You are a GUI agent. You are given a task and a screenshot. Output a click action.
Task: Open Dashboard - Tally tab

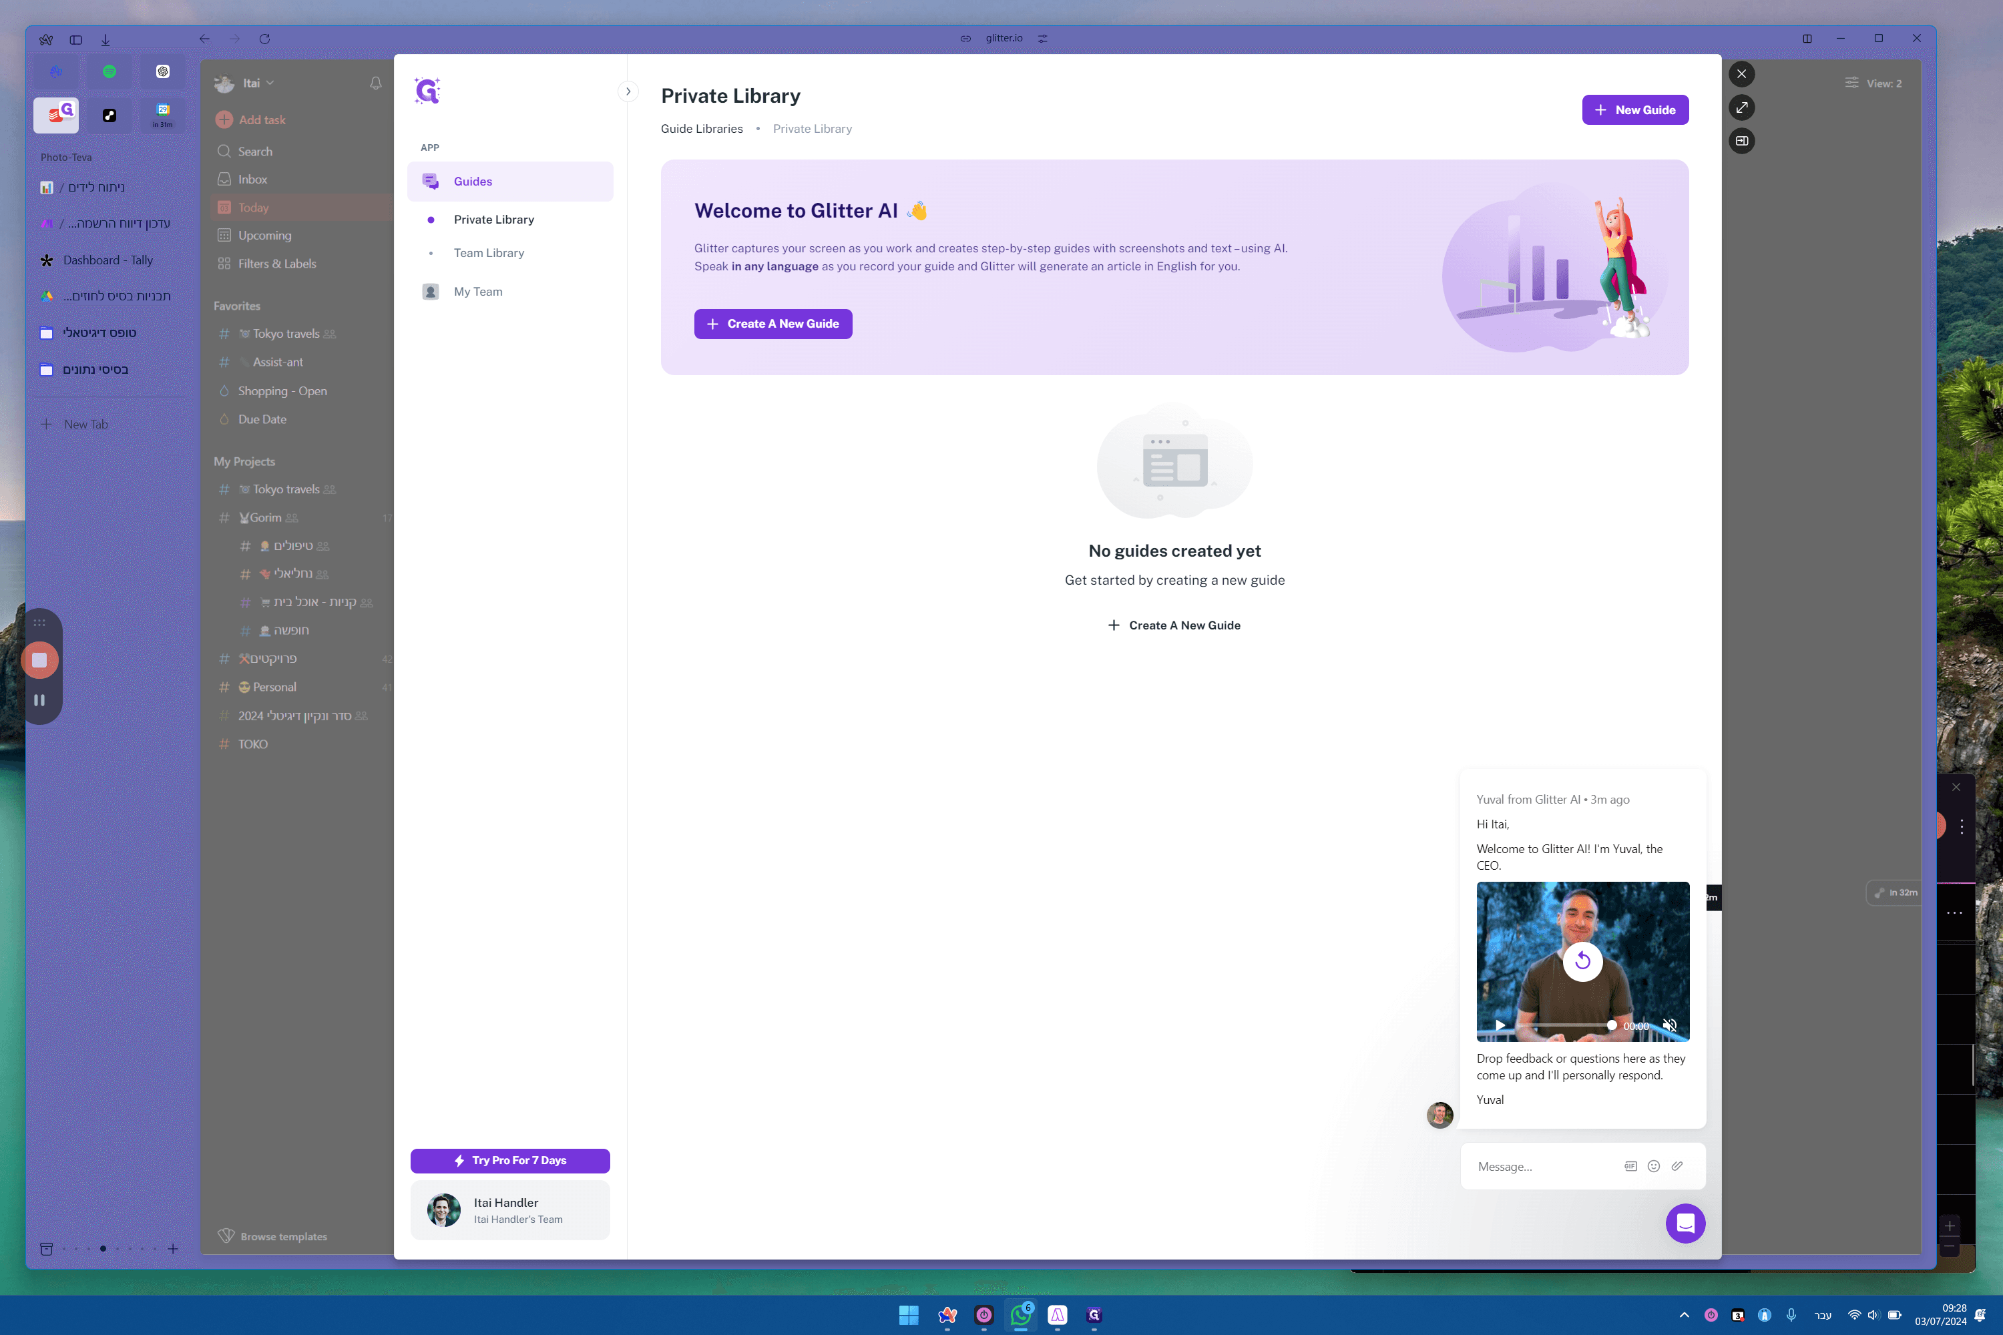point(108,260)
